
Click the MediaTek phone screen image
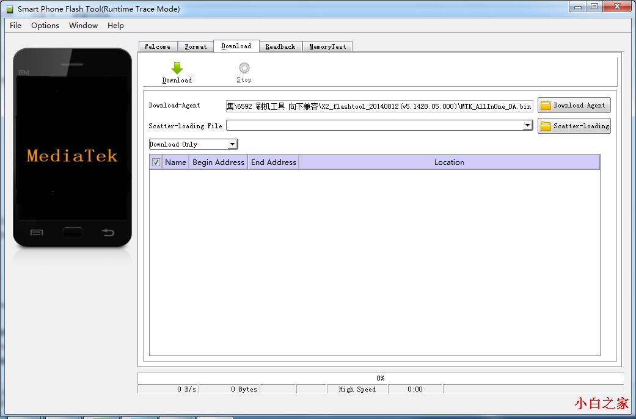coord(72,148)
